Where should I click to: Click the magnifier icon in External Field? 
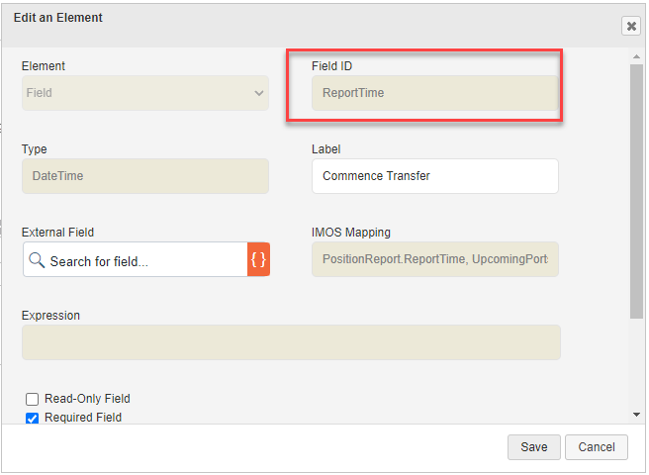(37, 261)
